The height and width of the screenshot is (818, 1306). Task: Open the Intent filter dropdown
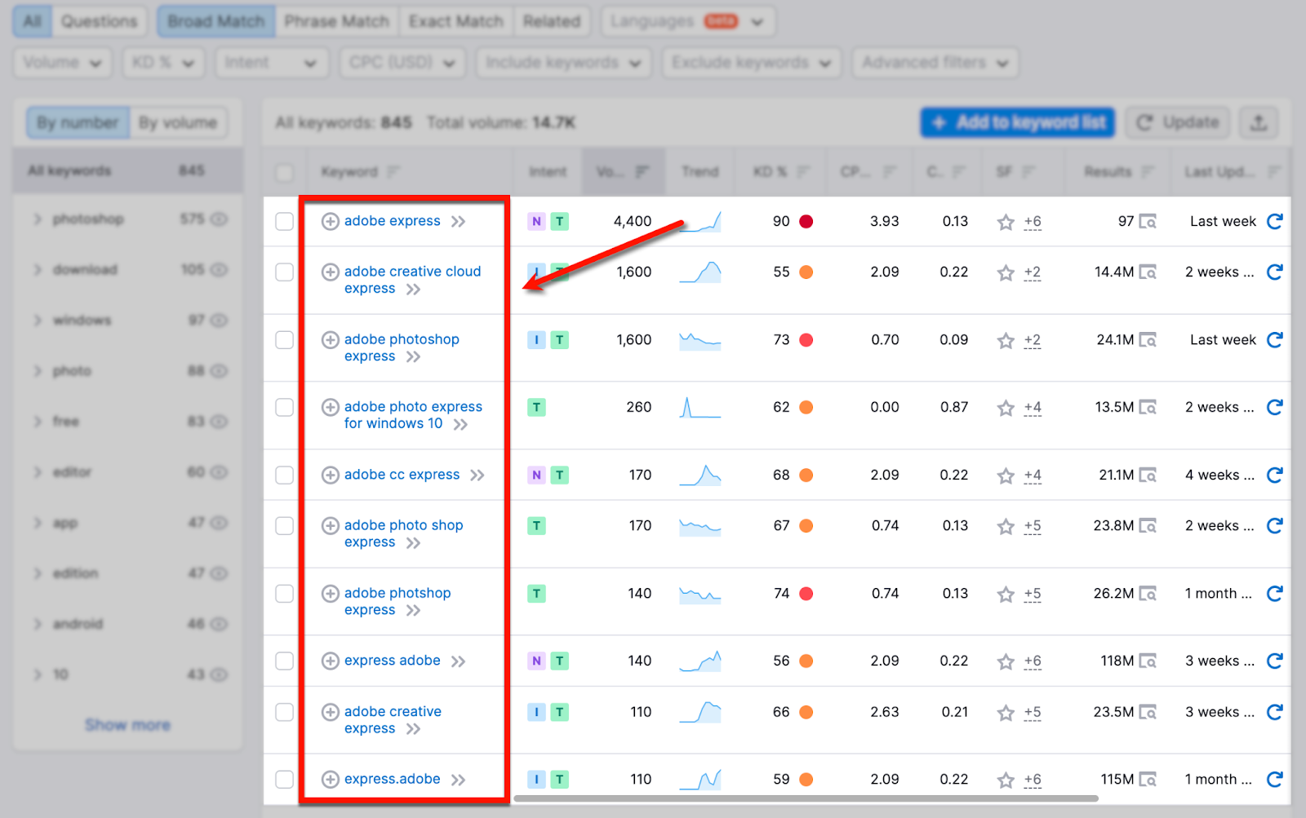[x=271, y=63]
